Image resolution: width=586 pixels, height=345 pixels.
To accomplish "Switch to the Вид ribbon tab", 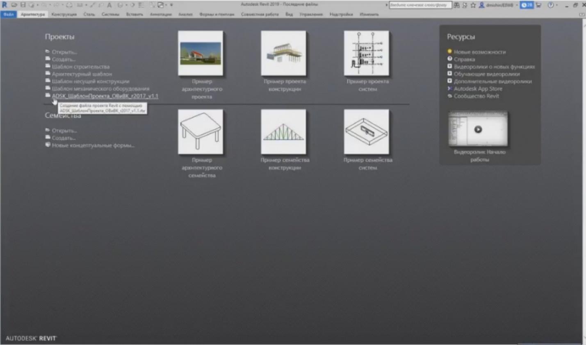I will (x=289, y=14).
